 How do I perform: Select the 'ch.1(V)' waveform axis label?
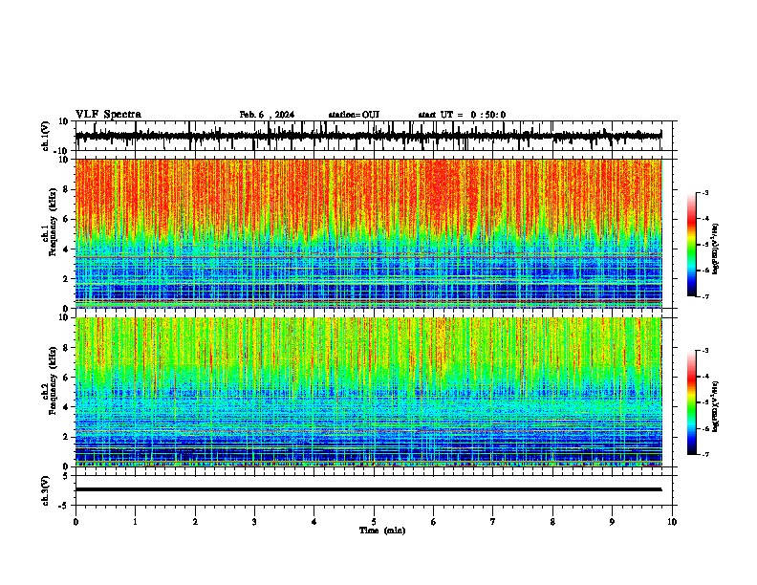[45, 136]
